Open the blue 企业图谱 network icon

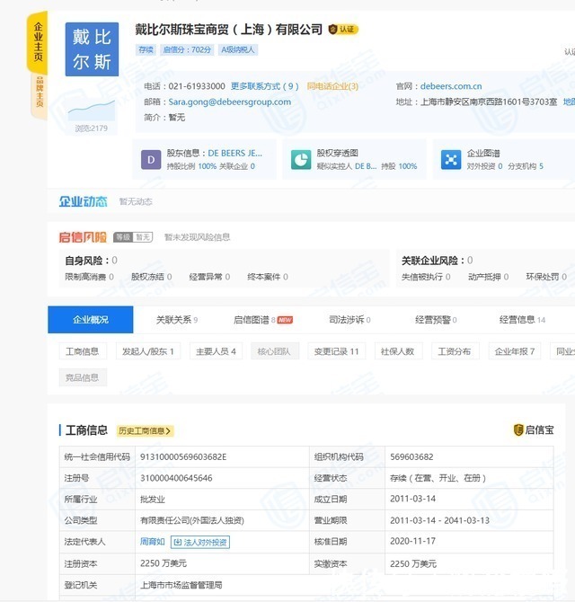pyautogui.click(x=451, y=160)
